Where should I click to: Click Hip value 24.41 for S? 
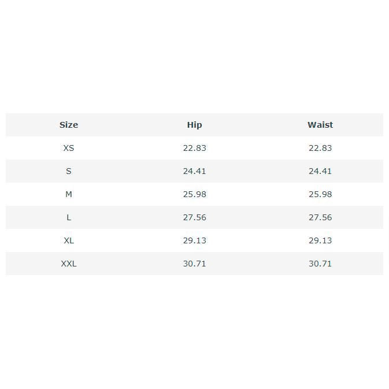click(194, 171)
